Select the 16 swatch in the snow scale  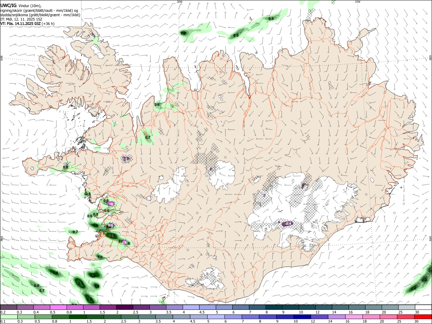click(357, 307)
